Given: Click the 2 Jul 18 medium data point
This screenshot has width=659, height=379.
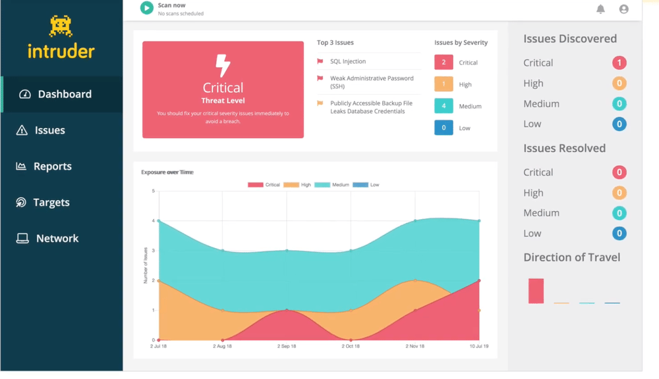Looking at the screenshot, I should (x=158, y=221).
